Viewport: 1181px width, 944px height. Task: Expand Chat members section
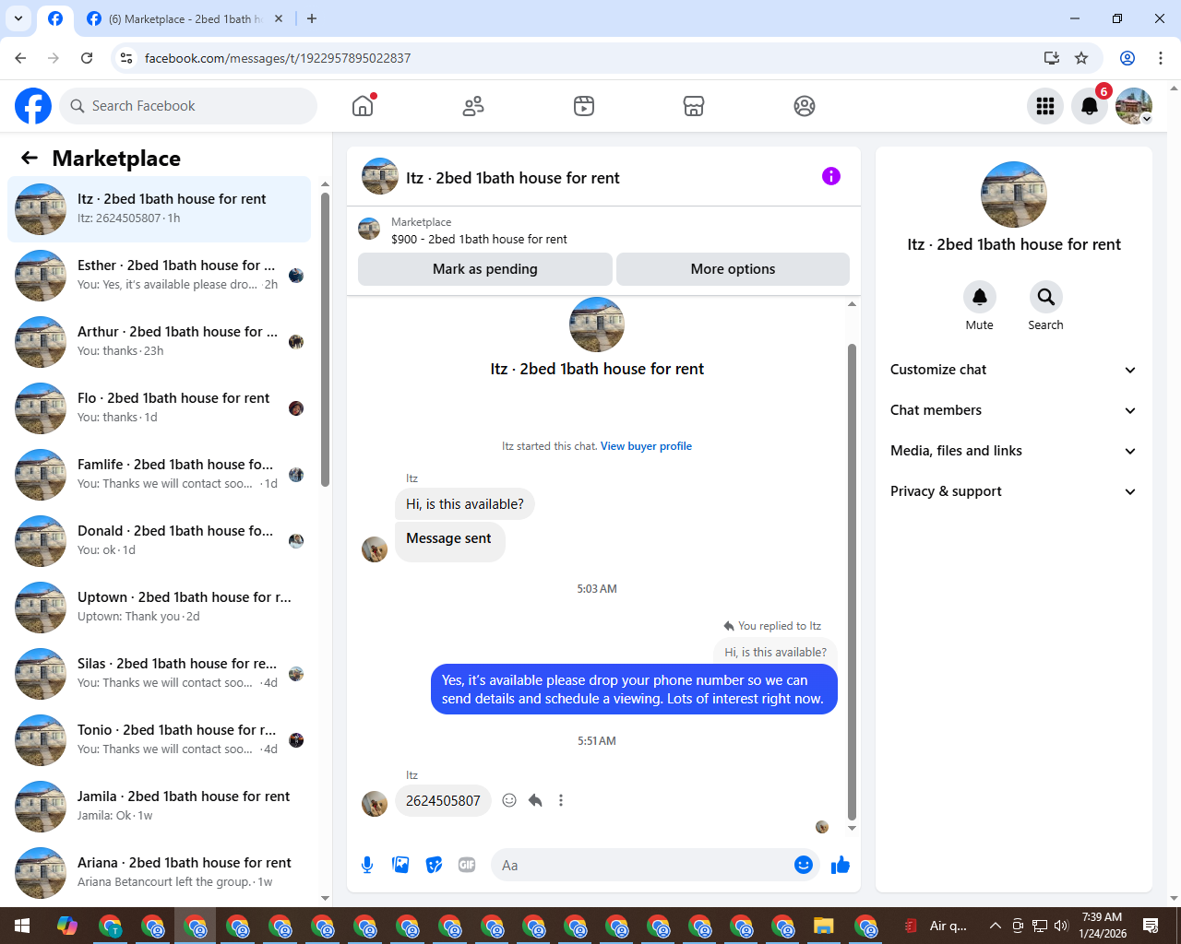coord(1013,410)
